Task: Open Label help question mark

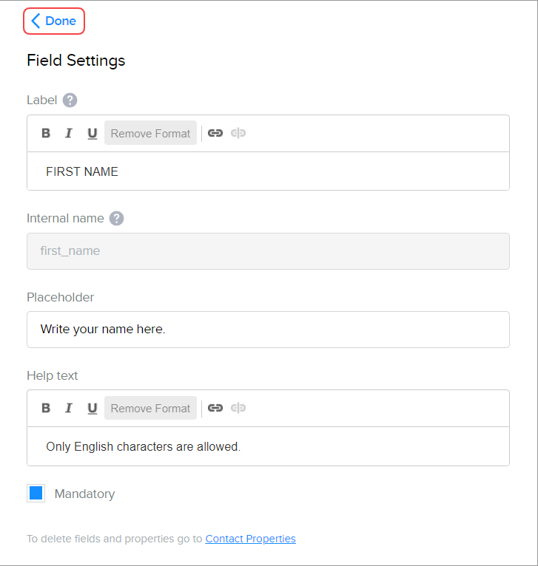Action: [70, 100]
